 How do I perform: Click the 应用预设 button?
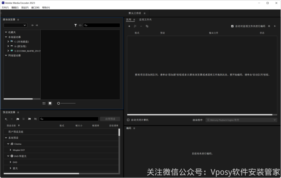click(x=110, y=119)
